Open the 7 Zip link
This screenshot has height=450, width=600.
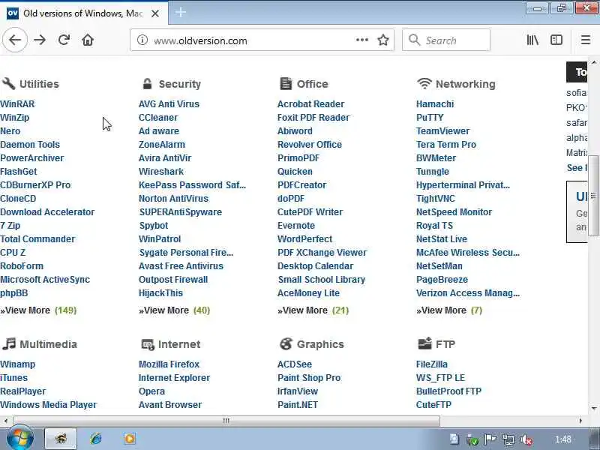tap(10, 226)
